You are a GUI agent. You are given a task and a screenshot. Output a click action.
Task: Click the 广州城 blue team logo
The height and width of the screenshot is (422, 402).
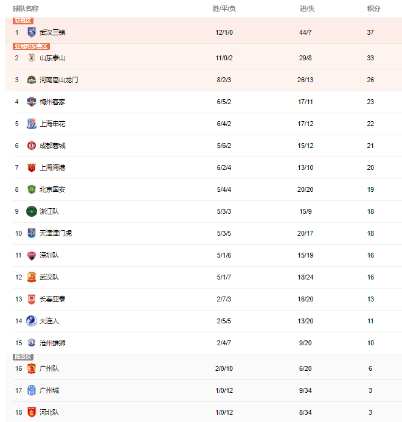[x=32, y=390]
